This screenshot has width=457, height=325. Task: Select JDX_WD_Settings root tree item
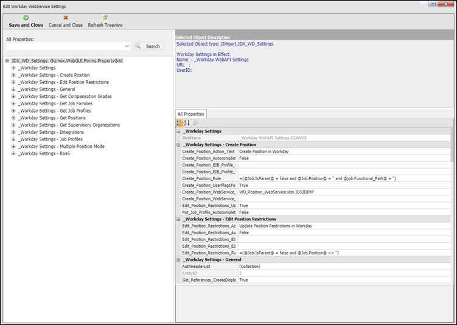coord(67,61)
